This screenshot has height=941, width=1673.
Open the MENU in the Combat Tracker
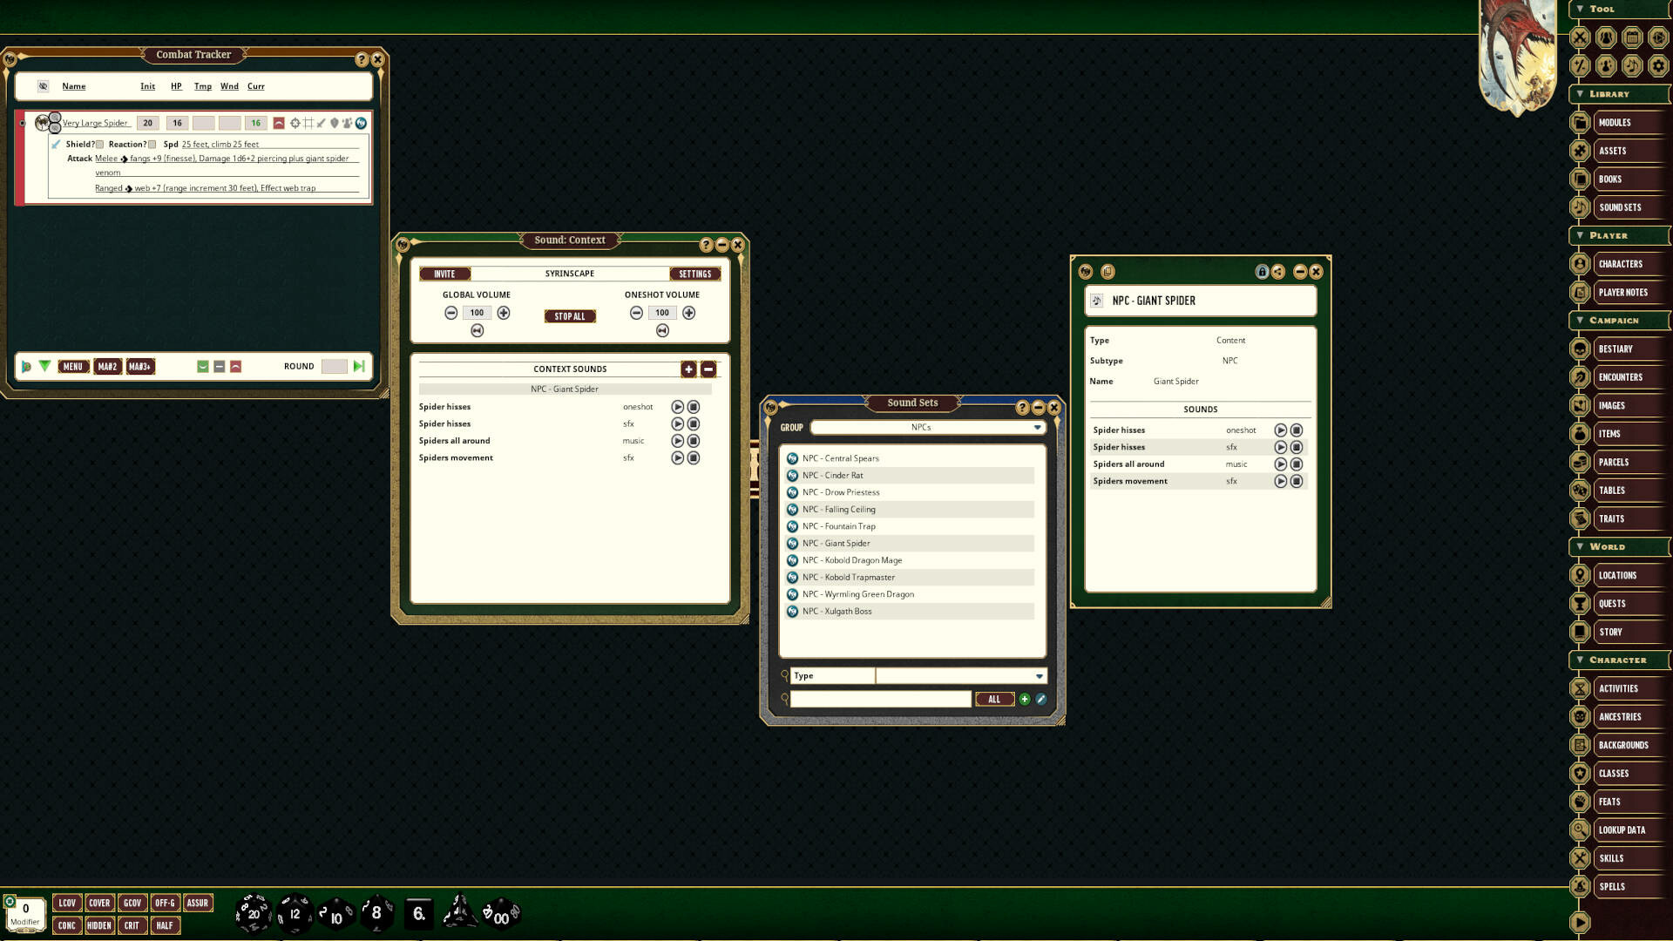click(x=73, y=366)
